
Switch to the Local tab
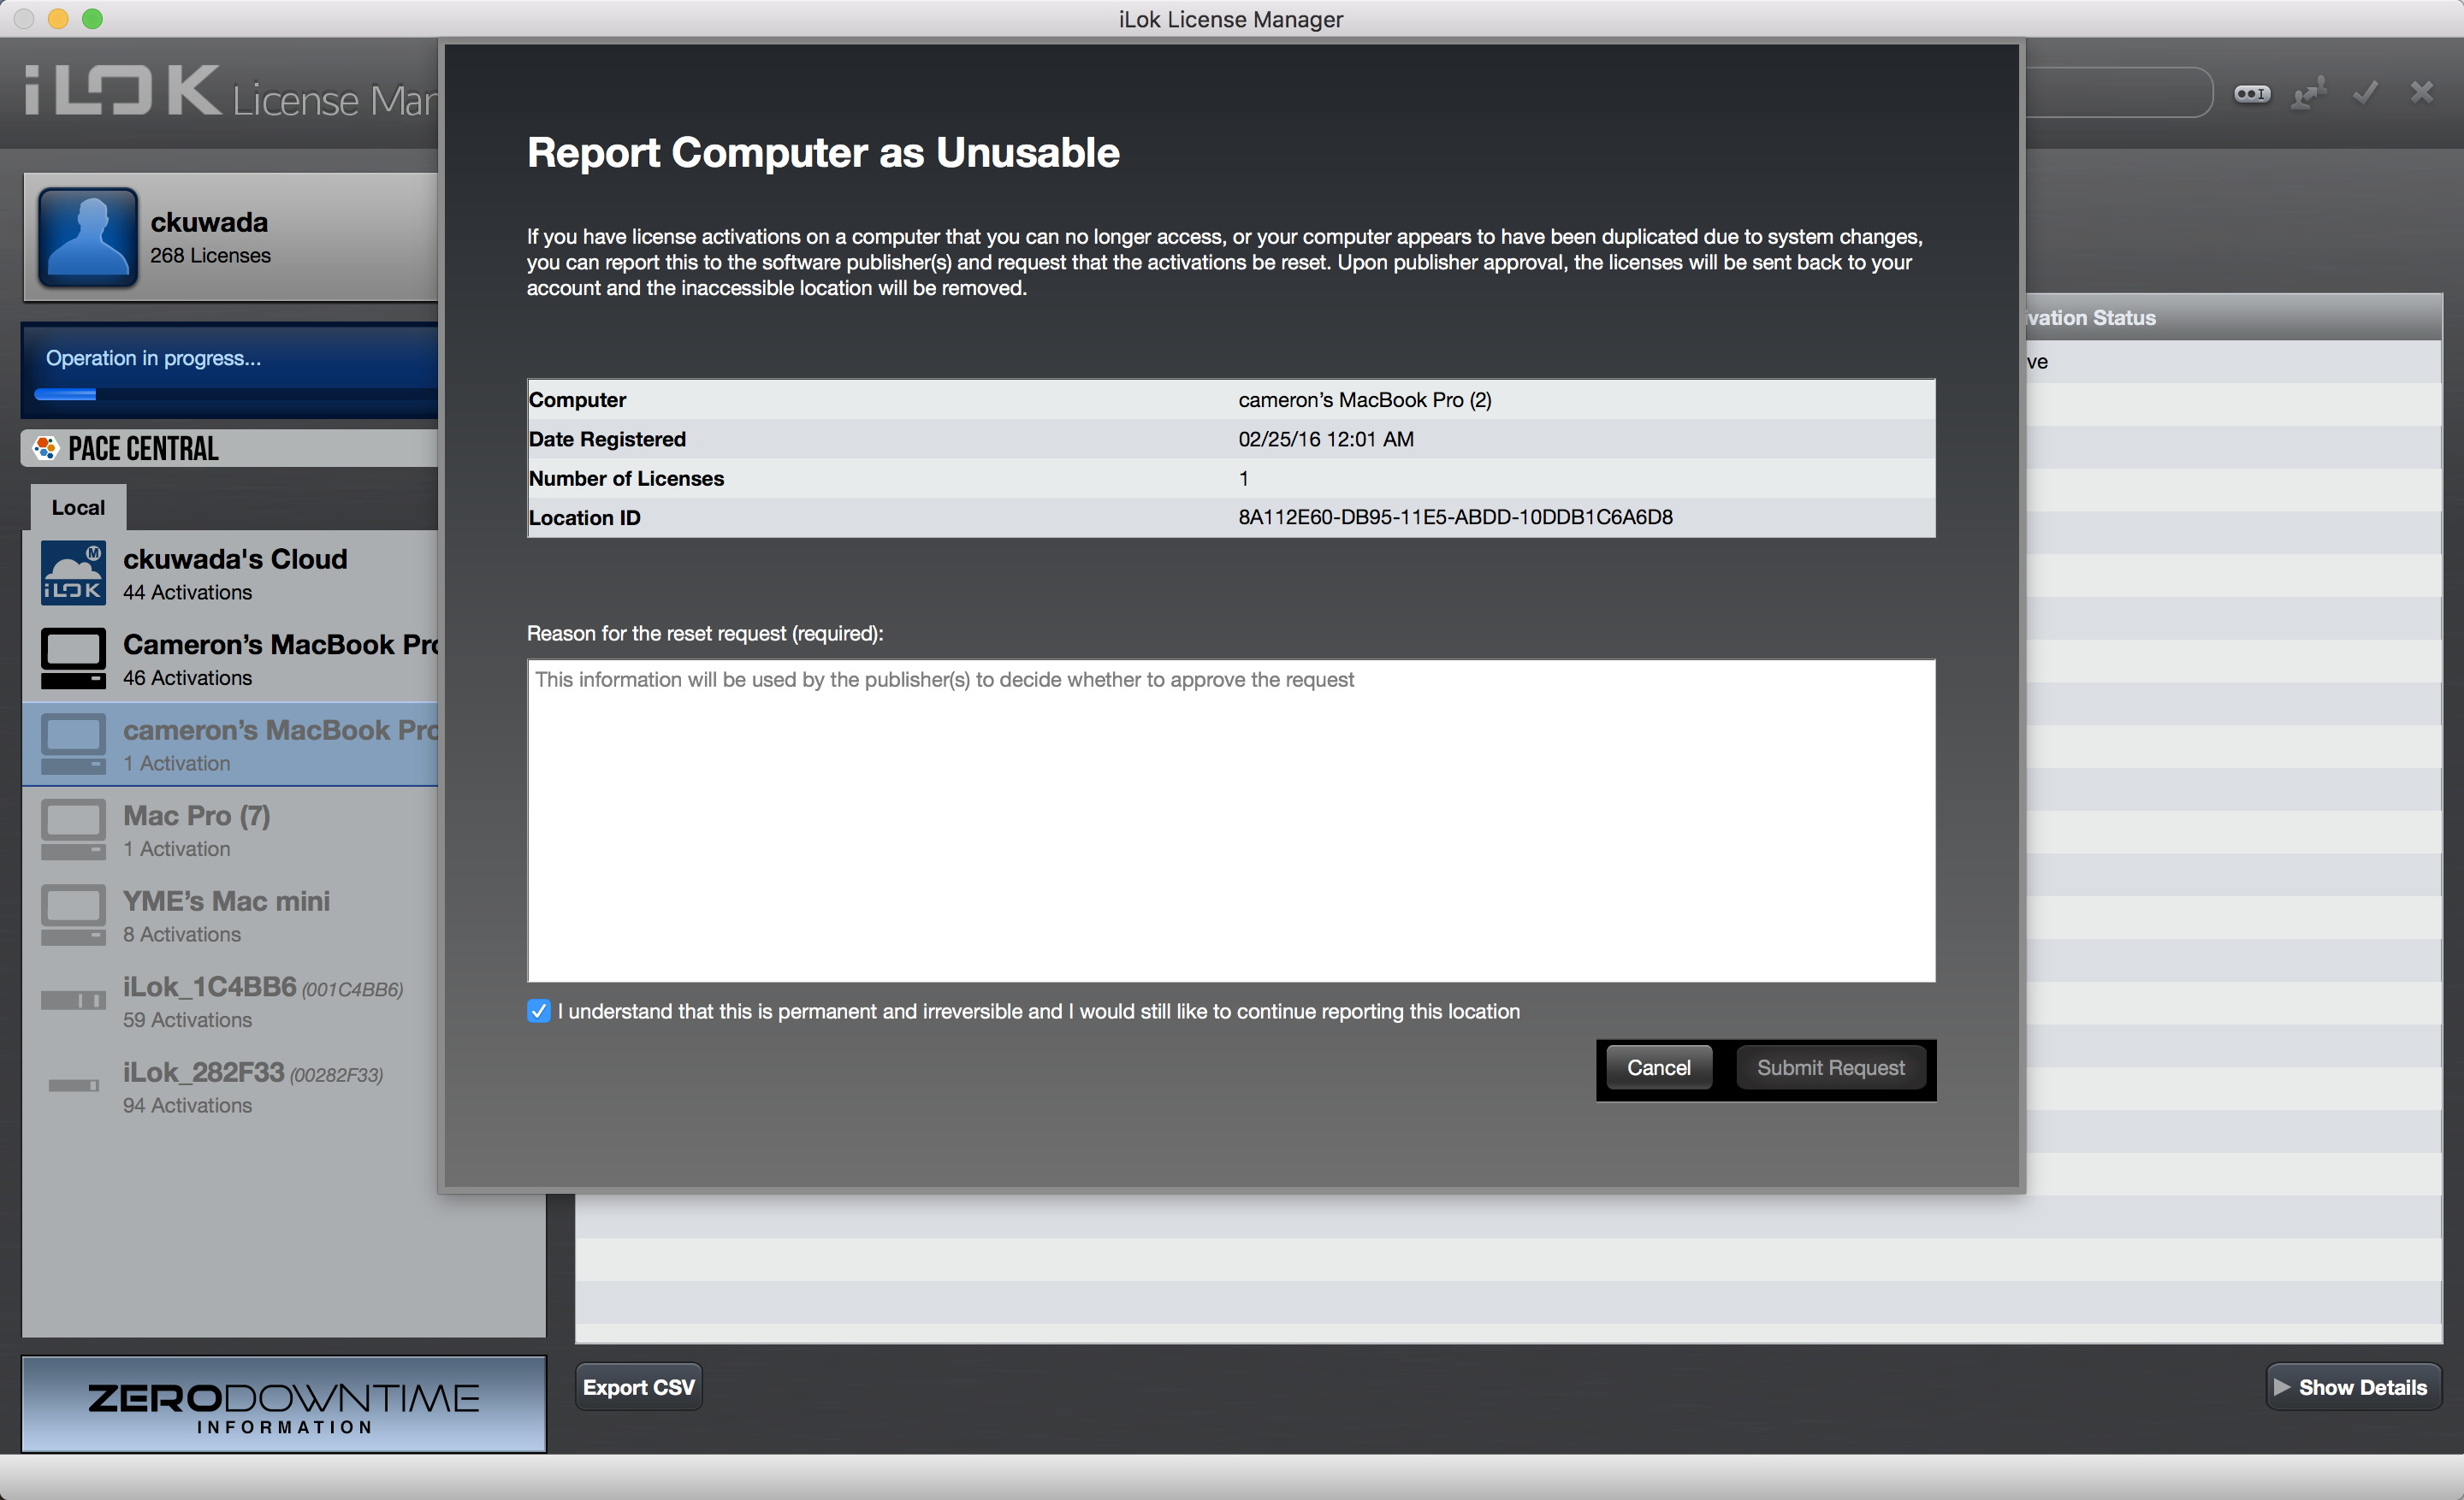[x=78, y=508]
